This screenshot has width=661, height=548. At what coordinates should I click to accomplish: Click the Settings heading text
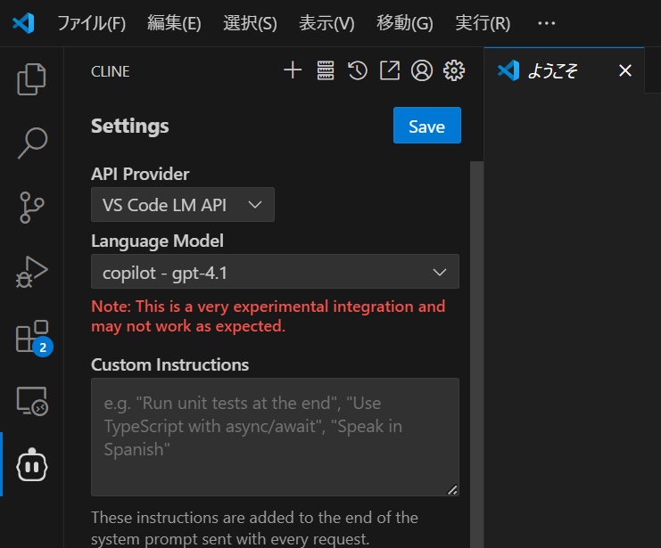click(x=130, y=126)
